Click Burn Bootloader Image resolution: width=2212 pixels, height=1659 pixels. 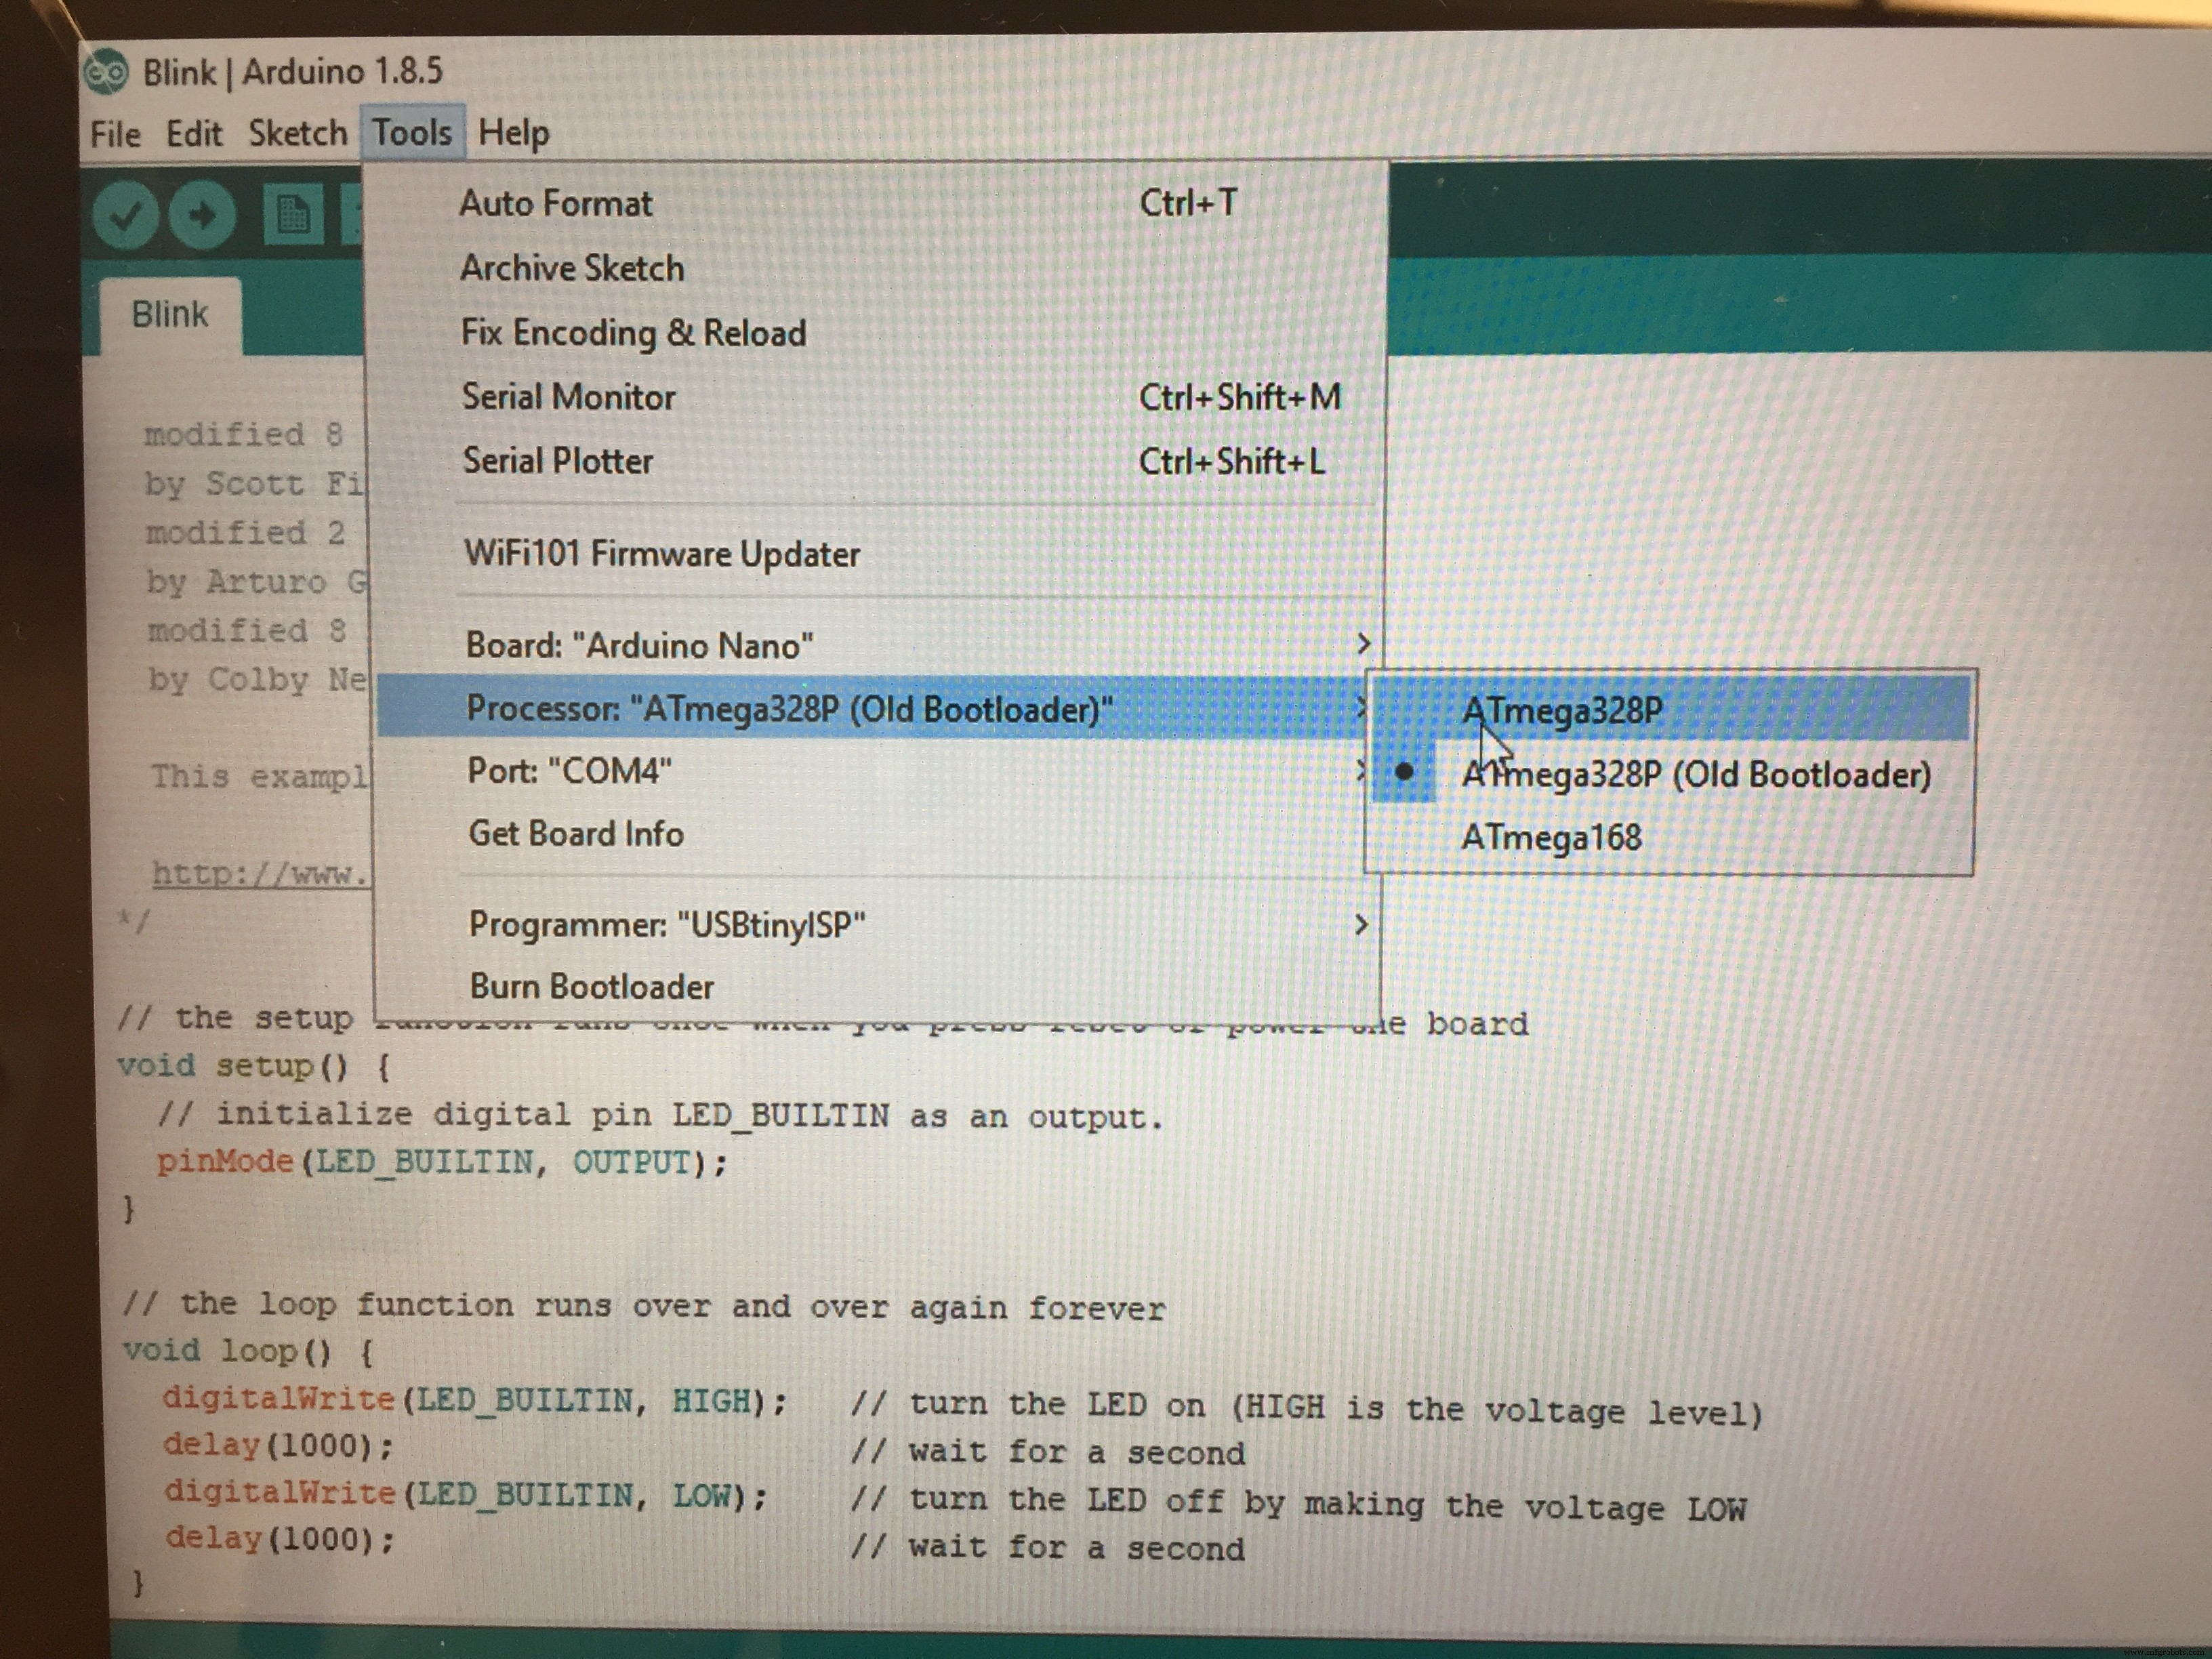tap(591, 986)
